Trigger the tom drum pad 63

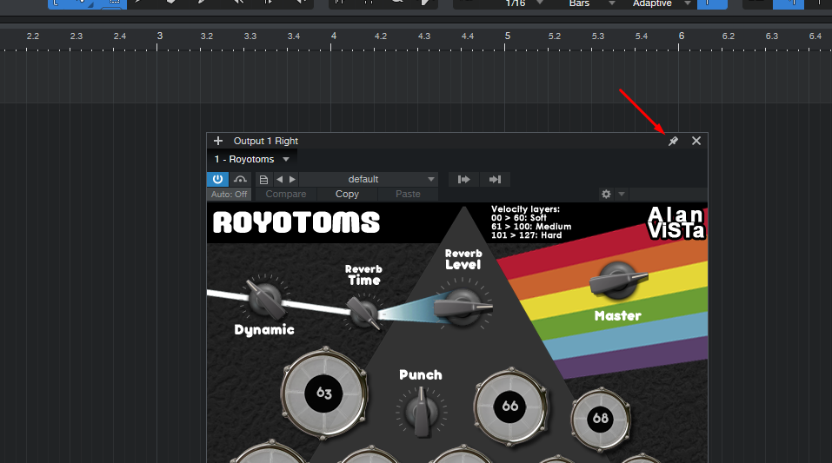click(324, 393)
